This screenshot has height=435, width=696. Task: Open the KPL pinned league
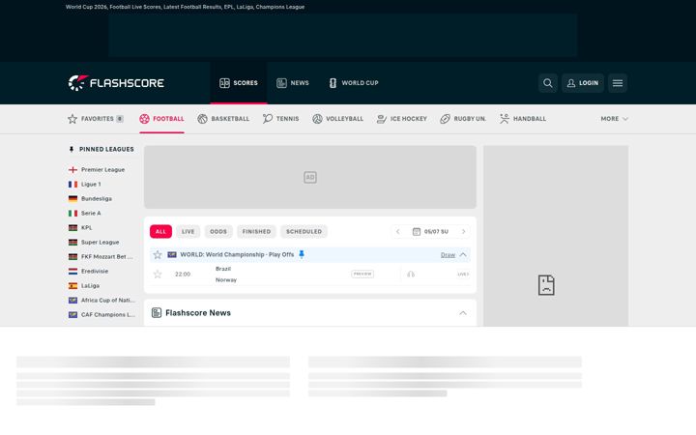click(87, 228)
